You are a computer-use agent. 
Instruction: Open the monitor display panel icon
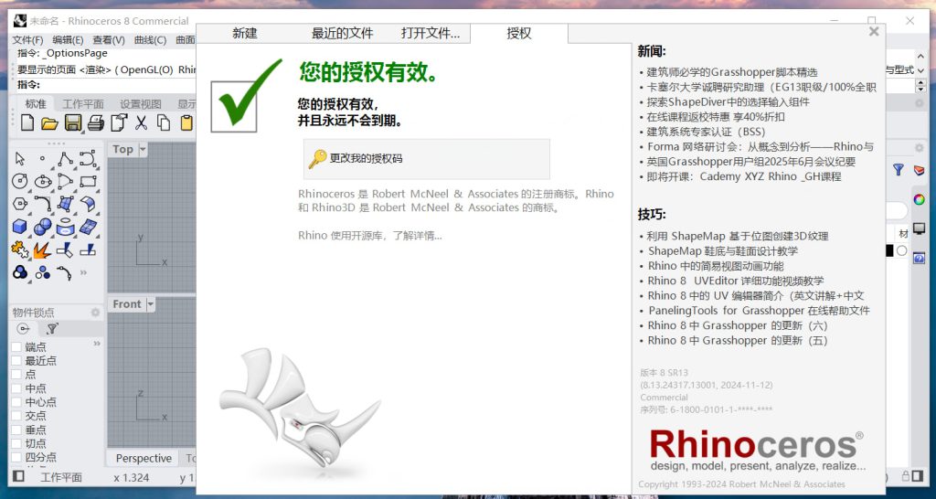(919, 228)
